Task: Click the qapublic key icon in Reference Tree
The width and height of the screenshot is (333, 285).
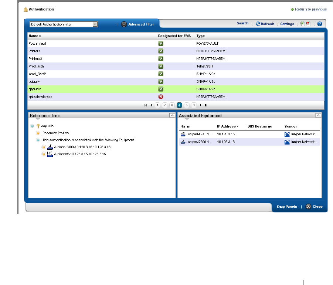Action: coord(38,126)
